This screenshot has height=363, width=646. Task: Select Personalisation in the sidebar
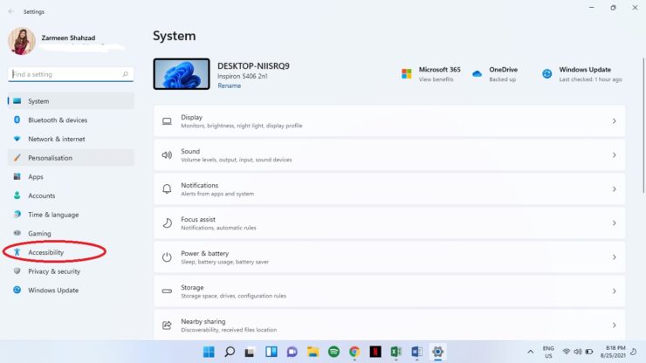pos(71,158)
